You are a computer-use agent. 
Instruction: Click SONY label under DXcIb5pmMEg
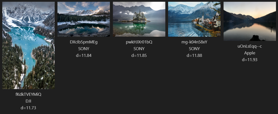point(84,49)
